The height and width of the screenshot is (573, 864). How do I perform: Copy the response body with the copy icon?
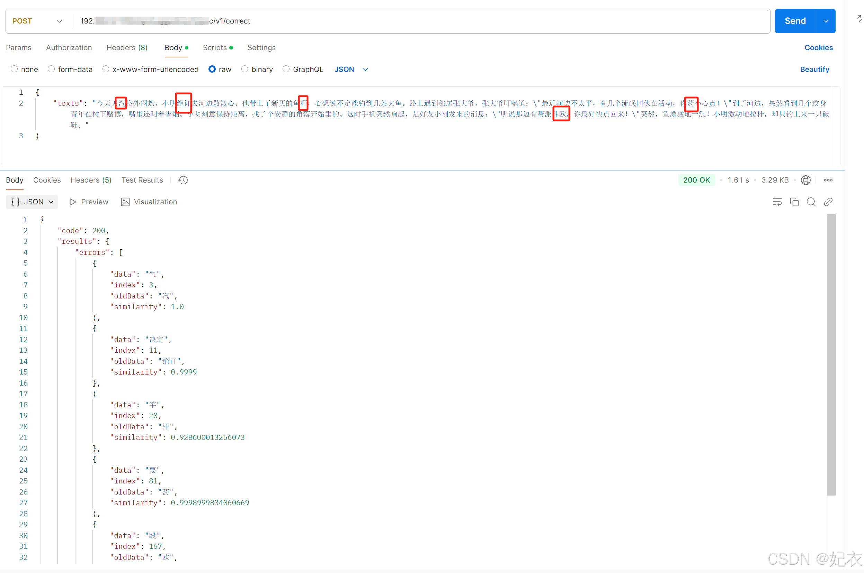point(794,202)
